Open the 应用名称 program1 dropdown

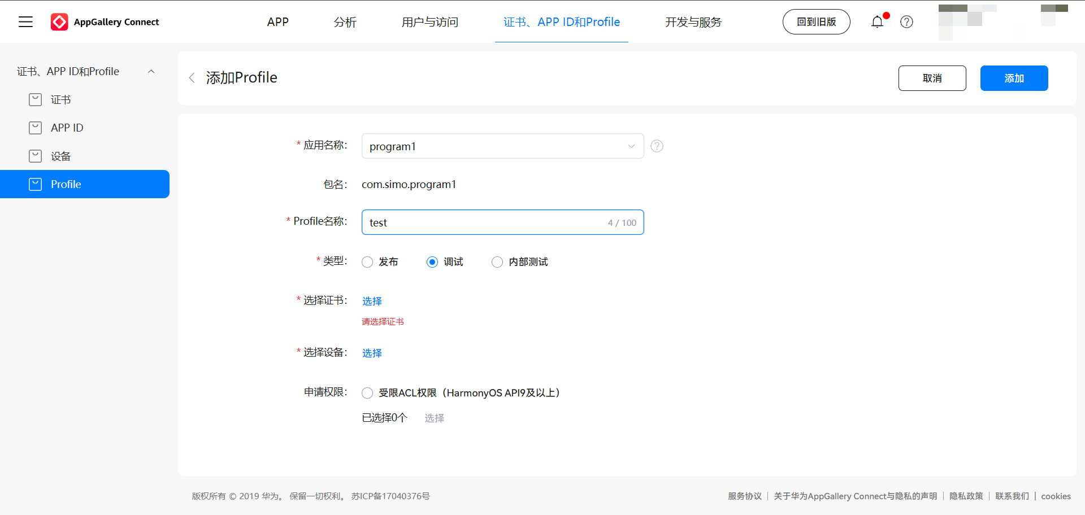click(x=502, y=146)
